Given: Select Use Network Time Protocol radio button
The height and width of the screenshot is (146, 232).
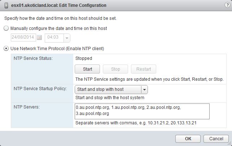Looking at the screenshot, I should [x=6, y=48].
